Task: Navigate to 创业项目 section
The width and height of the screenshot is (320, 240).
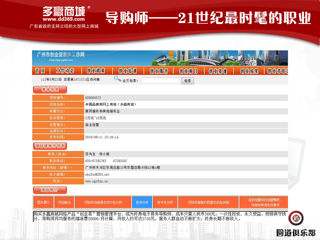Action: click(x=188, y=71)
